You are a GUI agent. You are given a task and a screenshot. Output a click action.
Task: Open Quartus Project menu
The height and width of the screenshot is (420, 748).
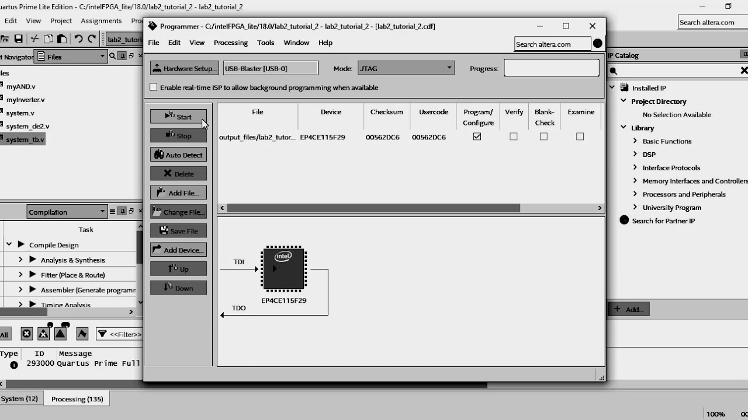61,20
